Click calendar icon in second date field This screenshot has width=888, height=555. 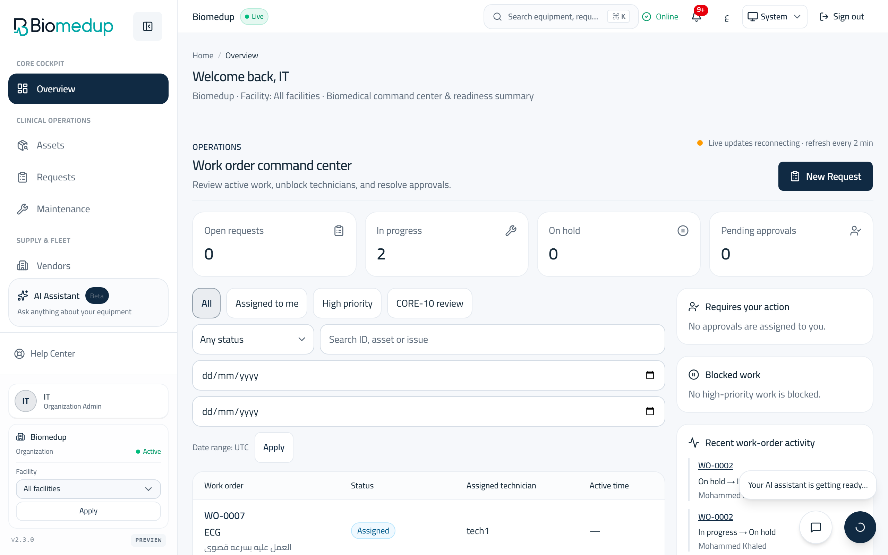pyautogui.click(x=649, y=411)
